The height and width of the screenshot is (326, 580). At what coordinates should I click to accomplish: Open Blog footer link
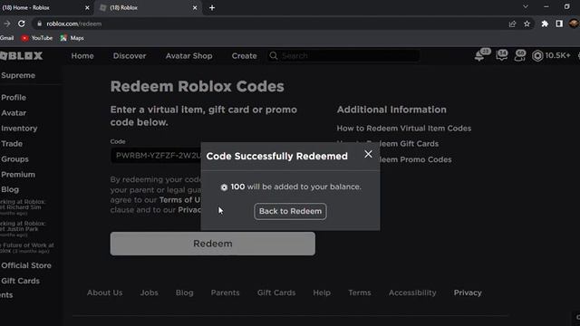pos(184,292)
